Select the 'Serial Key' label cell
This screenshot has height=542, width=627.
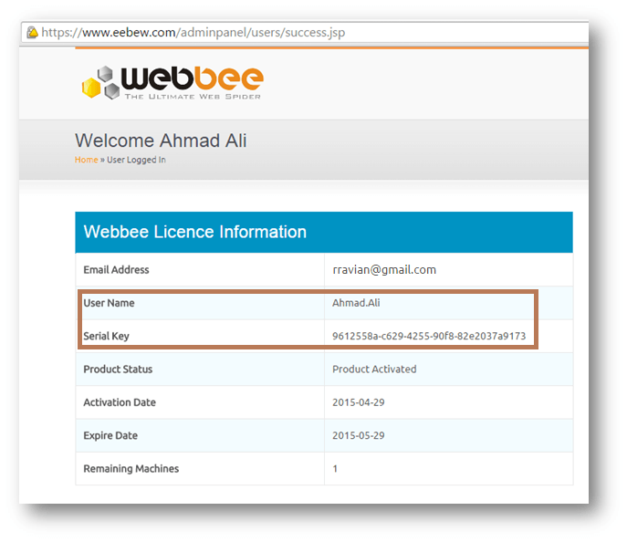coord(200,336)
